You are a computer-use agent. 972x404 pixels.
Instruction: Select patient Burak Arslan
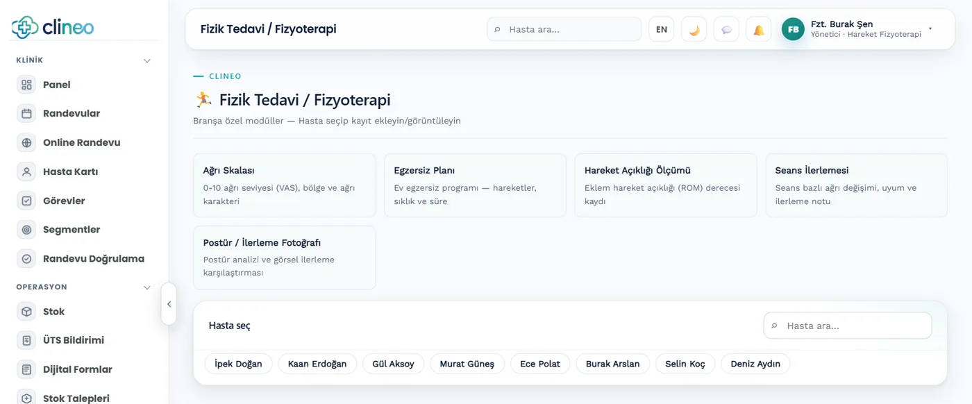pos(613,364)
